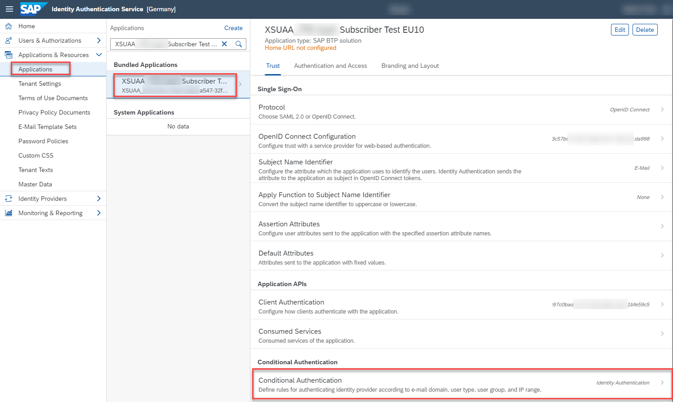Click bundled application row arrow
This screenshot has width=673, height=402.
241,84
